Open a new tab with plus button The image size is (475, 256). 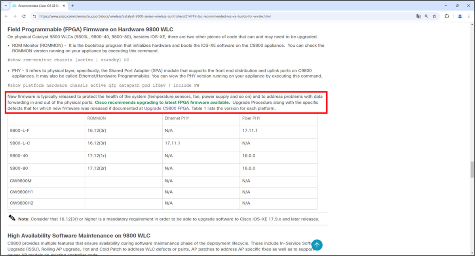72,6
